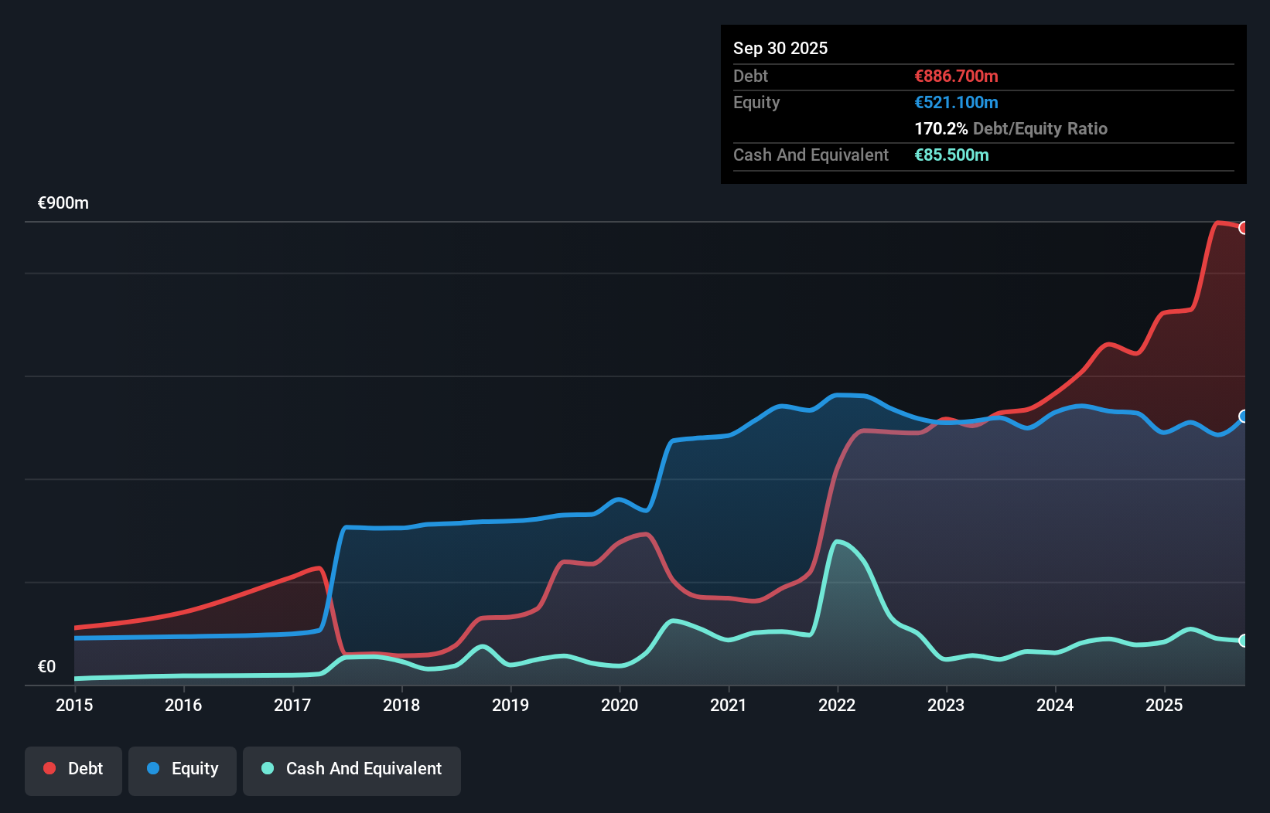Toggle visibility of the Debt series
1270x813 pixels.
(73, 769)
